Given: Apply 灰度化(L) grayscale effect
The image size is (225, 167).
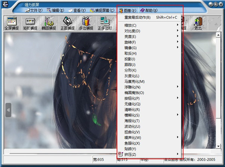Looking at the screenshot, I should (x=149, y=76).
